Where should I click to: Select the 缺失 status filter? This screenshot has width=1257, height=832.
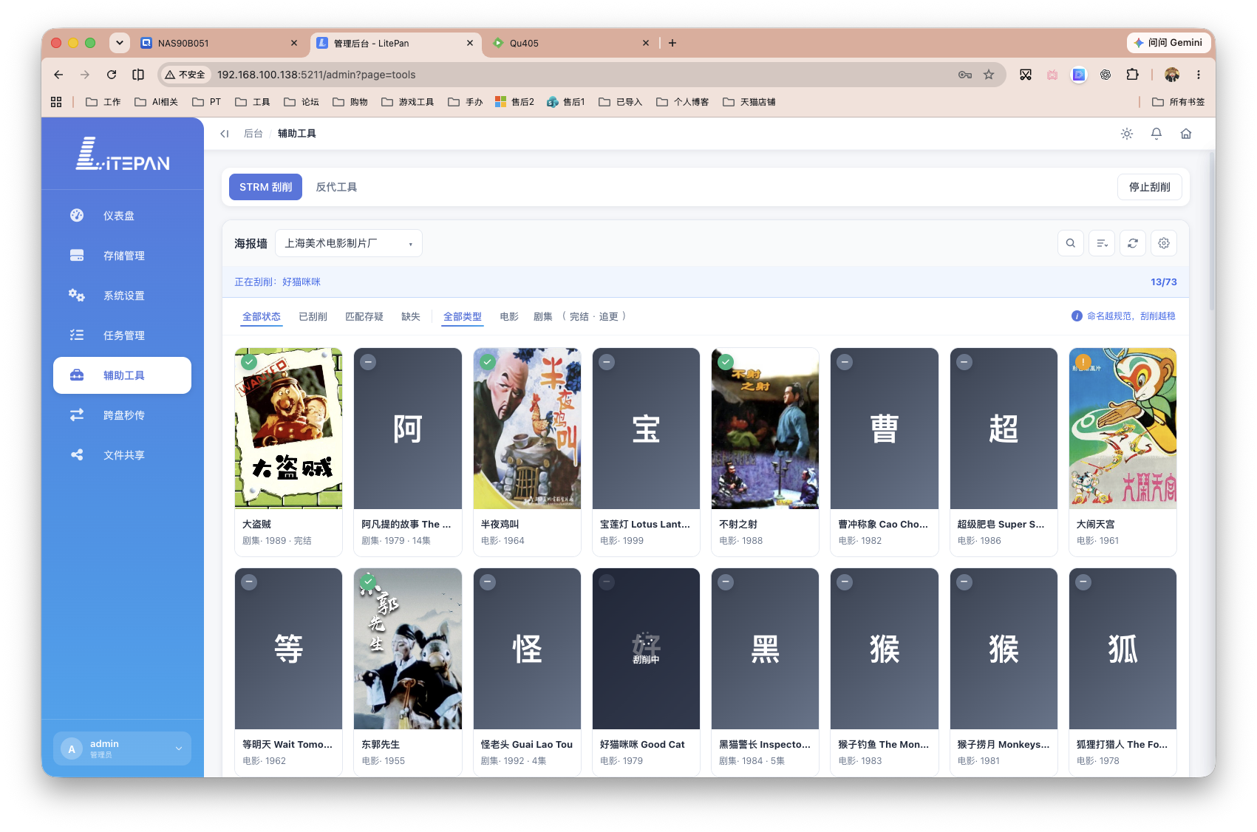pos(410,316)
